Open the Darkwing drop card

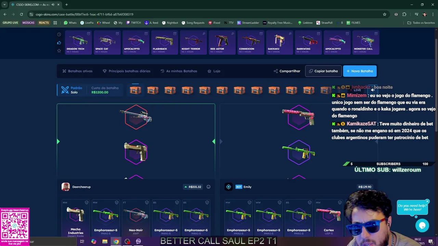308,42
